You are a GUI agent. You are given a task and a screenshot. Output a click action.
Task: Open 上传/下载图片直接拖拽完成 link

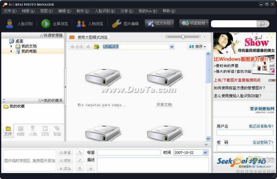tap(237, 80)
